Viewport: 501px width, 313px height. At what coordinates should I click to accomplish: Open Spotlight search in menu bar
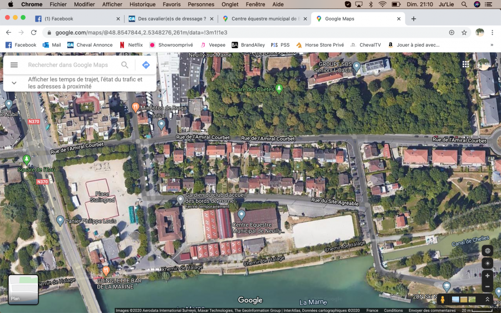pyautogui.click(x=464, y=4)
